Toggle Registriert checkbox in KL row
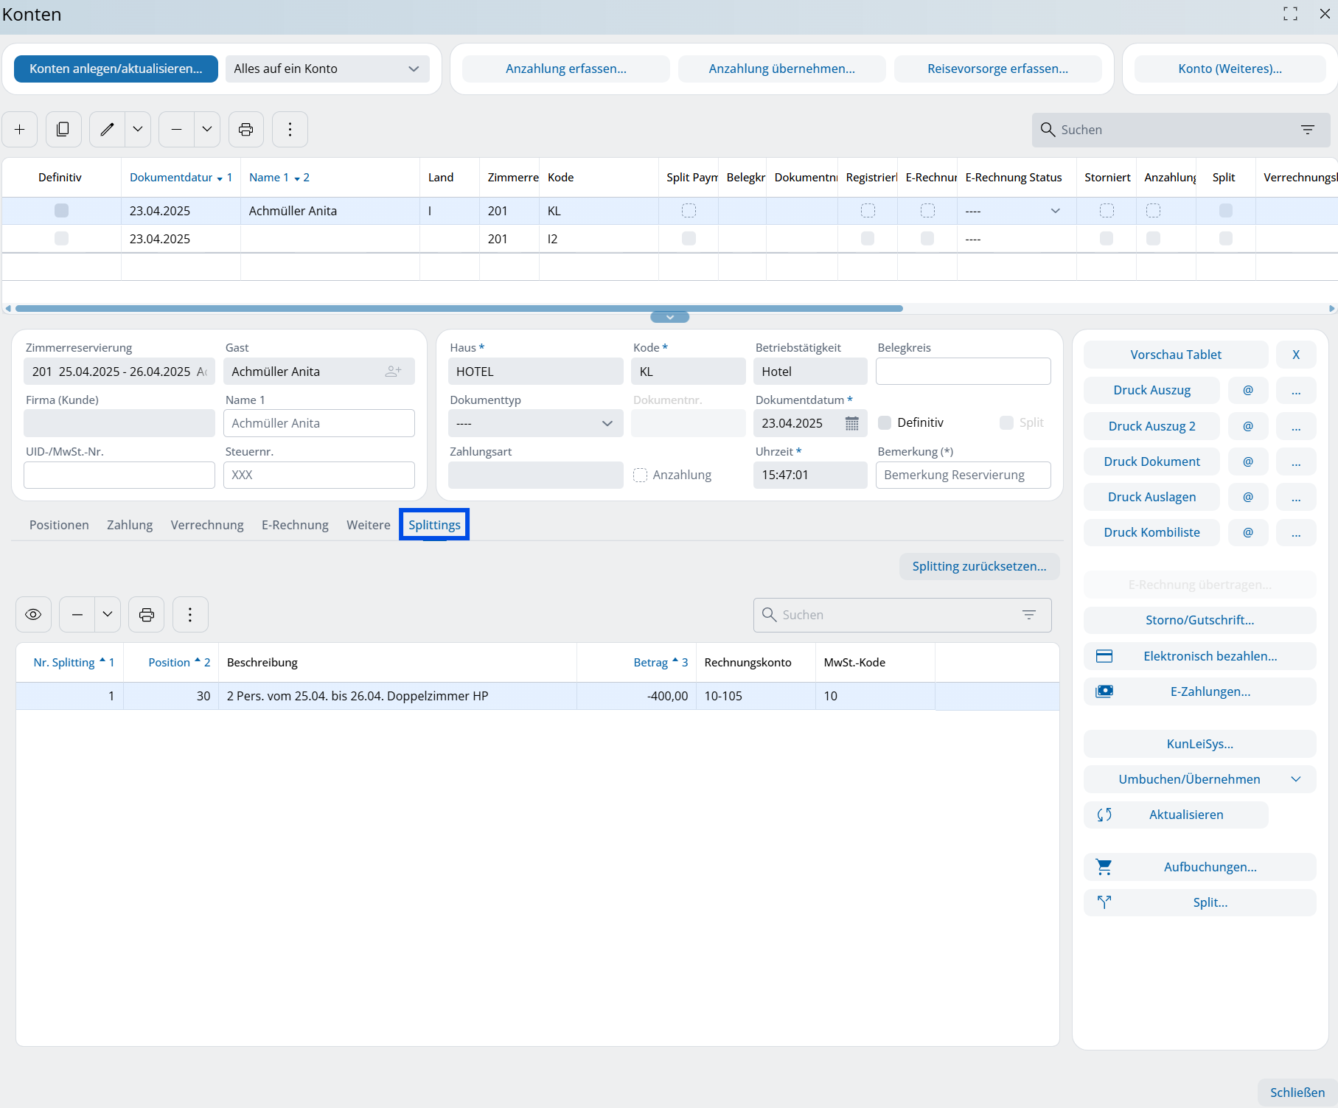This screenshot has height=1108, width=1338. (x=868, y=211)
